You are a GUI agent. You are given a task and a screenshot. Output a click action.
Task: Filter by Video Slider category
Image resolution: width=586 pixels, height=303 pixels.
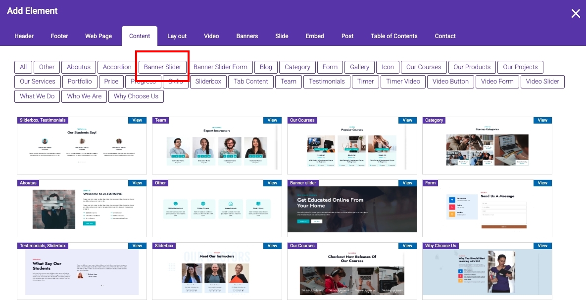[x=542, y=82]
